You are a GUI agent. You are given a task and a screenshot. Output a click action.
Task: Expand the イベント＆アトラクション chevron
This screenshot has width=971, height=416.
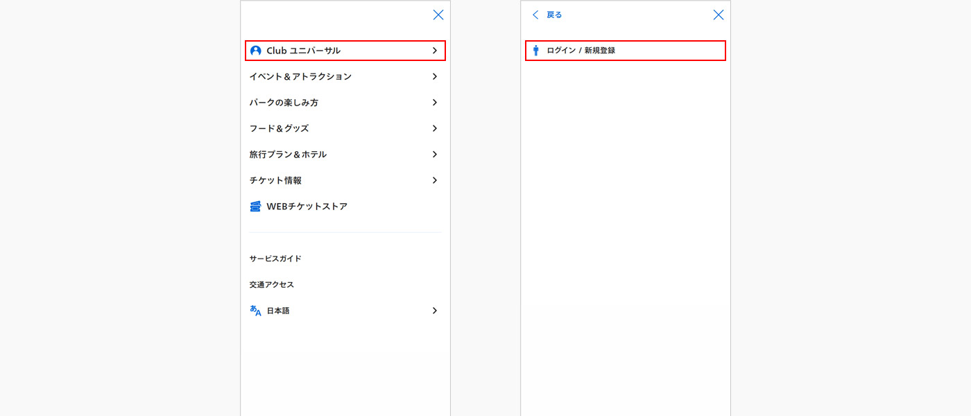click(435, 76)
